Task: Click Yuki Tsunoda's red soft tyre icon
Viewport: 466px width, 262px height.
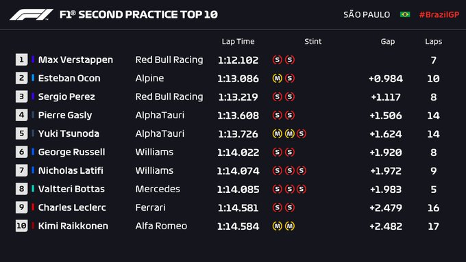Action: pos(302,134)
